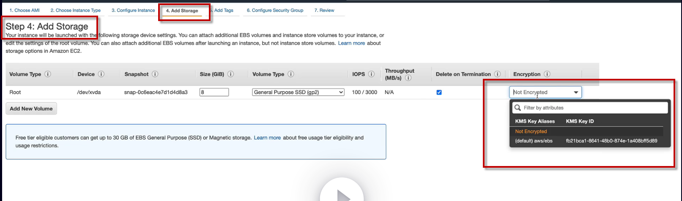
Task: Click info icon next to Device header
Action: tap(101, 74)
